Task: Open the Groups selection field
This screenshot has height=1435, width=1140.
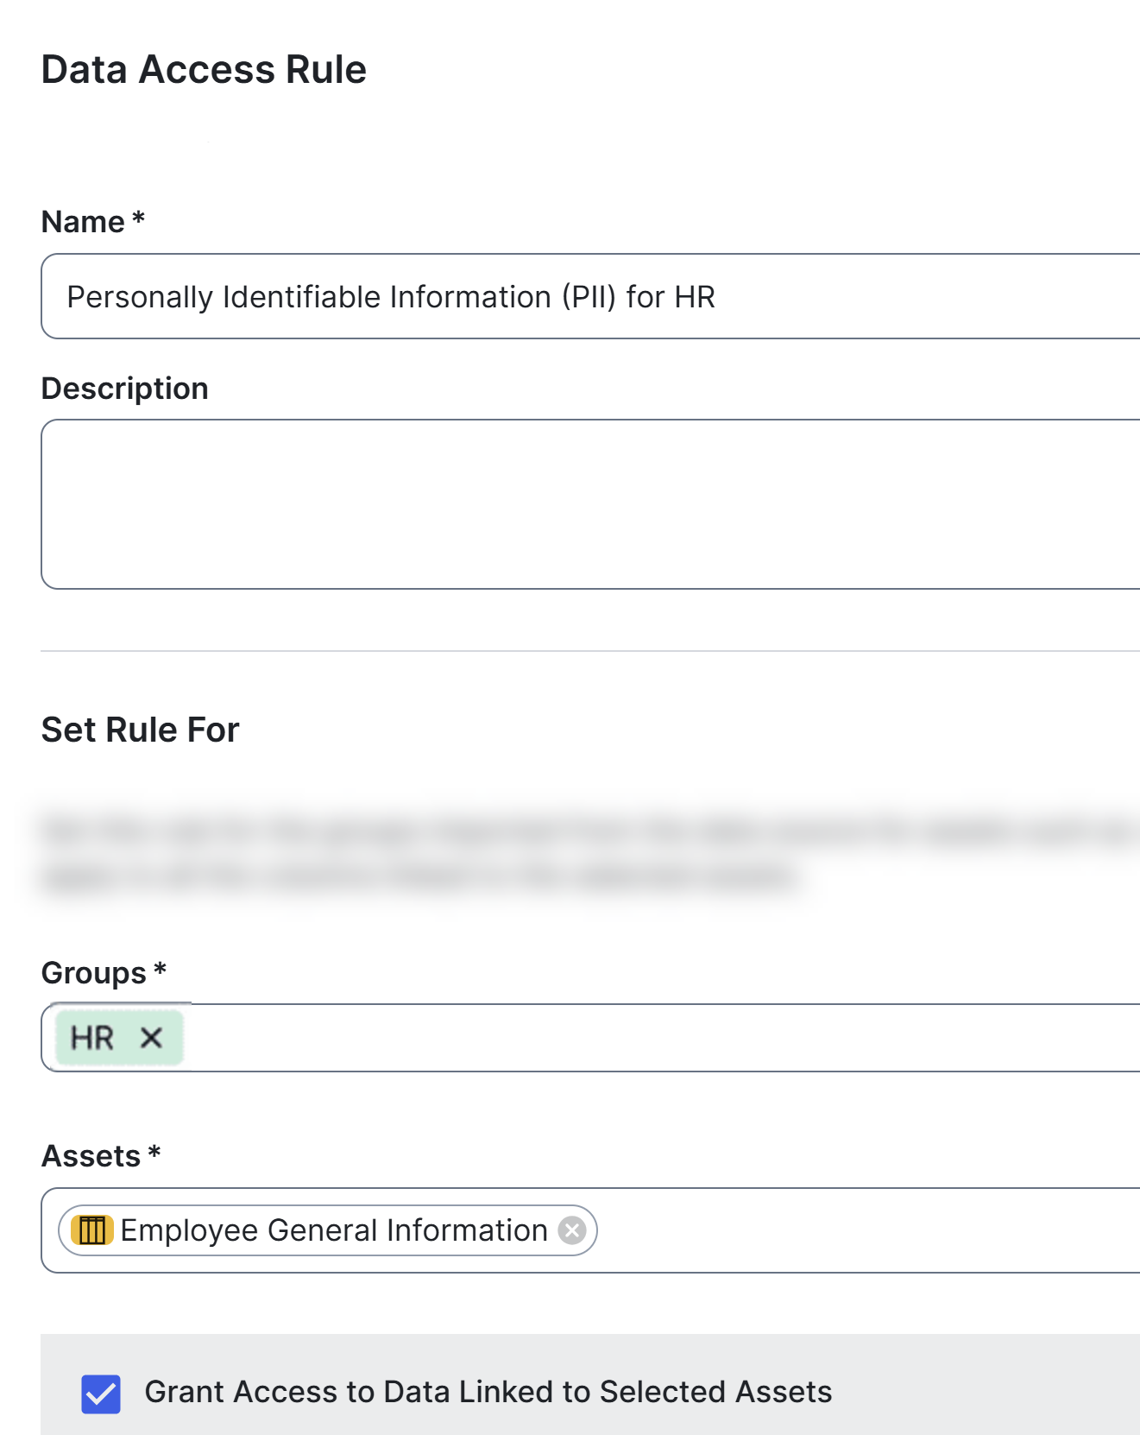Action: [x=656, y=1038]
